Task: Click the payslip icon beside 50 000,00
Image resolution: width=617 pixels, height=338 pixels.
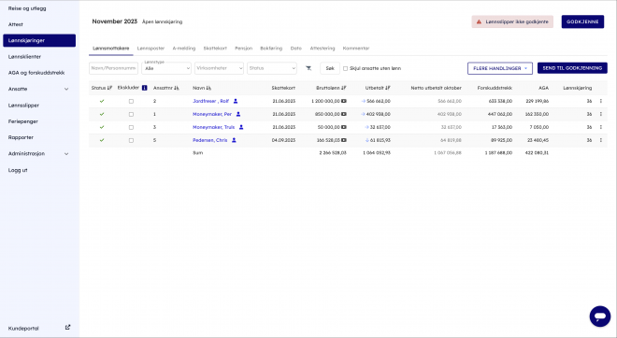Action: point(343,127)
